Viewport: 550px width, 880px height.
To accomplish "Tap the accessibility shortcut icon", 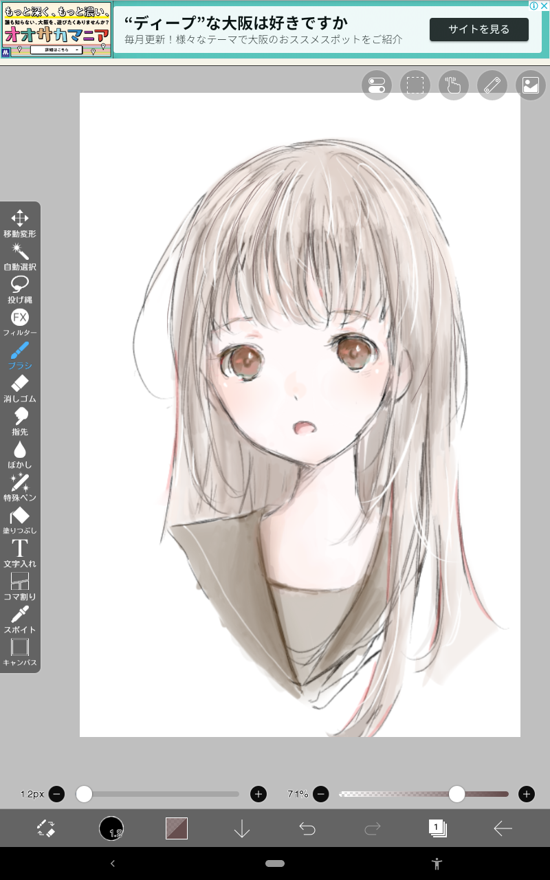I will coord(437,863).
